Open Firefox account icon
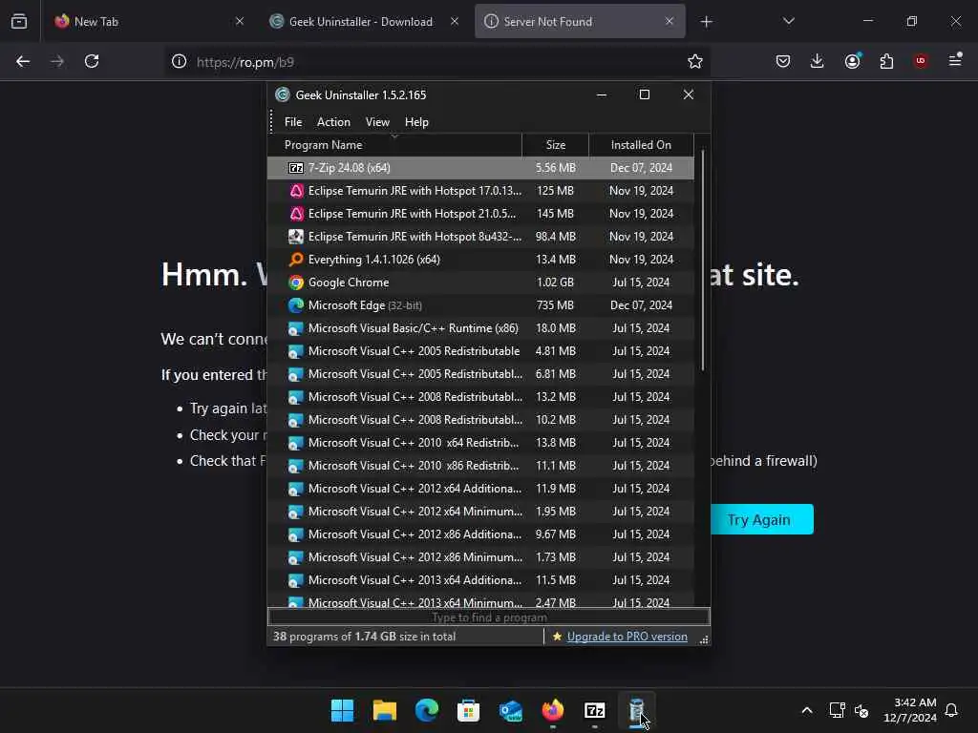The width and height of the screenshot is (978, 733). [852, 61]
